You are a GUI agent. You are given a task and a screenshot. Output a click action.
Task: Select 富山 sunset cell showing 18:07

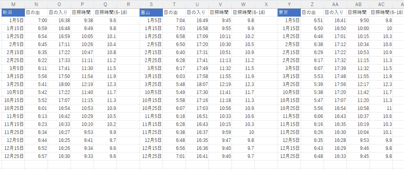[197, 84]
